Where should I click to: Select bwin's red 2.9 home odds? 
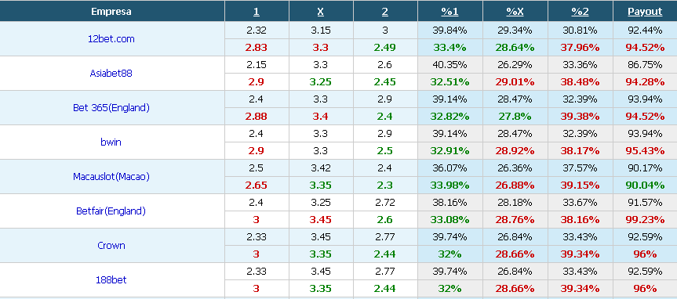click(257, 151)
